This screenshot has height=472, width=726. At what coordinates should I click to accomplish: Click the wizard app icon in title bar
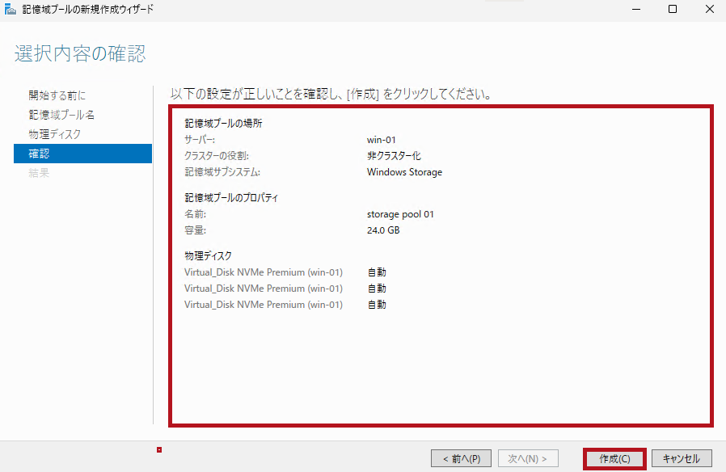click(11, 10)
